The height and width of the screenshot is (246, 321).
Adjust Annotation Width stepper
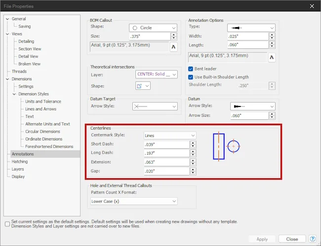(272, 36)
